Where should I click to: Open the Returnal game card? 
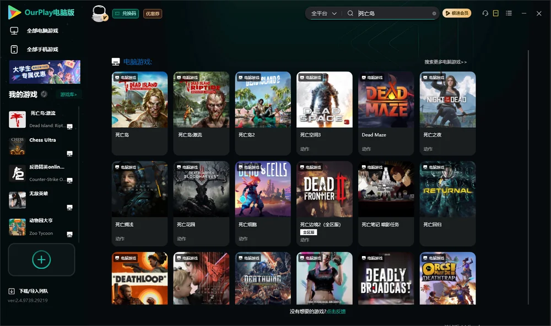click(447, 203)
